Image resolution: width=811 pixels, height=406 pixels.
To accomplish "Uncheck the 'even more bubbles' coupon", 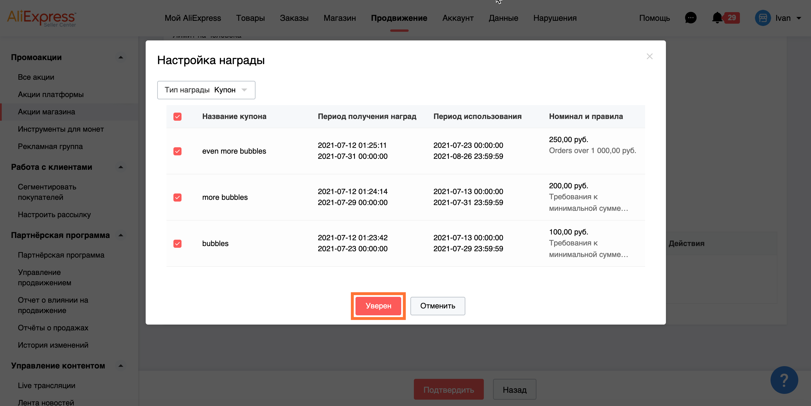I will pos(177,151).
